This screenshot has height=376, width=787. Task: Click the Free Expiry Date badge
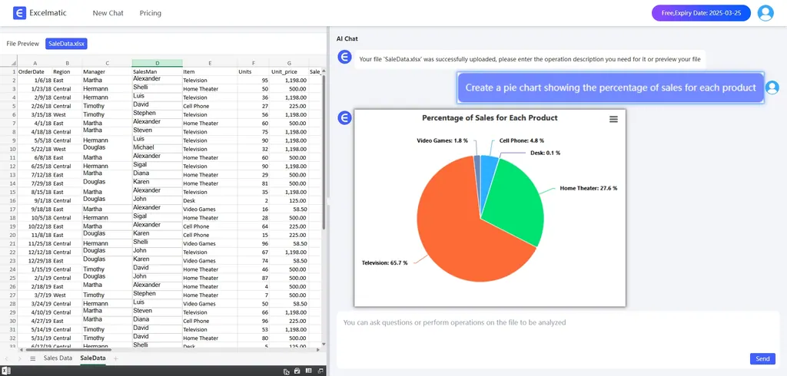click(701, 13)
